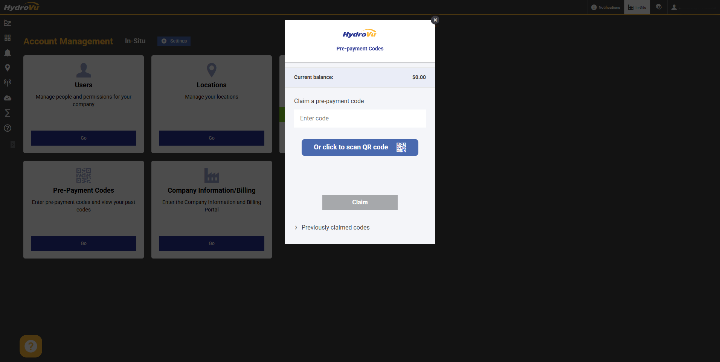Click the HydroVu logo in the dialog
This screenshot has height=362, width=720.
360,34
